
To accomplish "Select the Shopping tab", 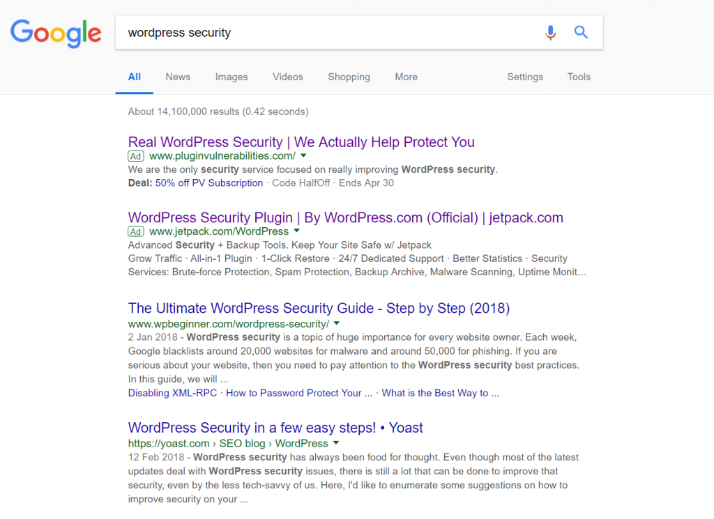I will [x=349, y=77].
